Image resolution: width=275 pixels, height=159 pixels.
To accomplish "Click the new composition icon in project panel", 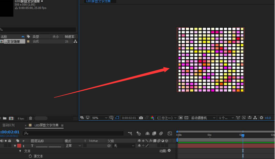I will [11, 118].
